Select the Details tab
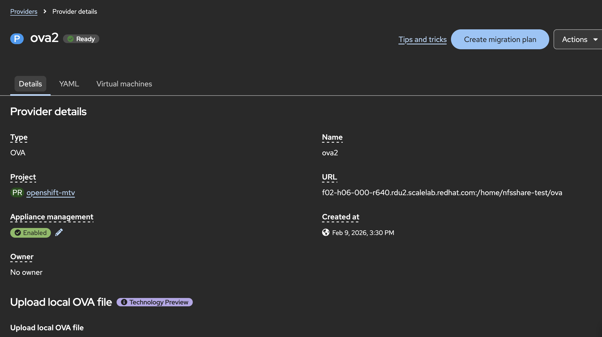 point(30,84)
